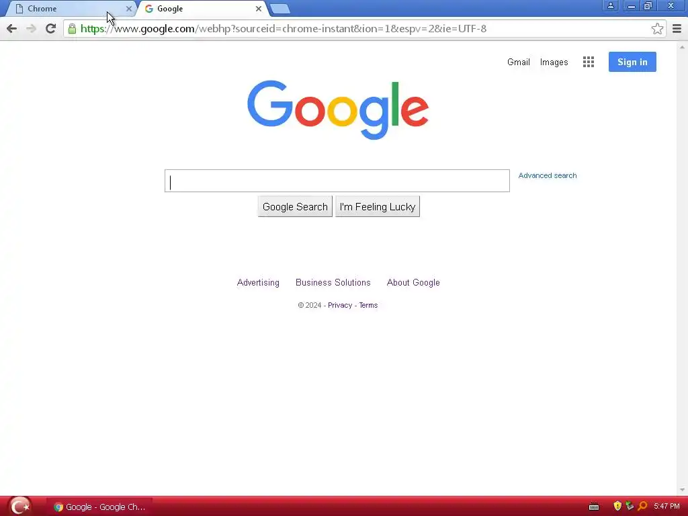Click the 5:47 PM clock
Image resolution: width=688 pixels, height=516 pixels.
(x=666, y=507)
